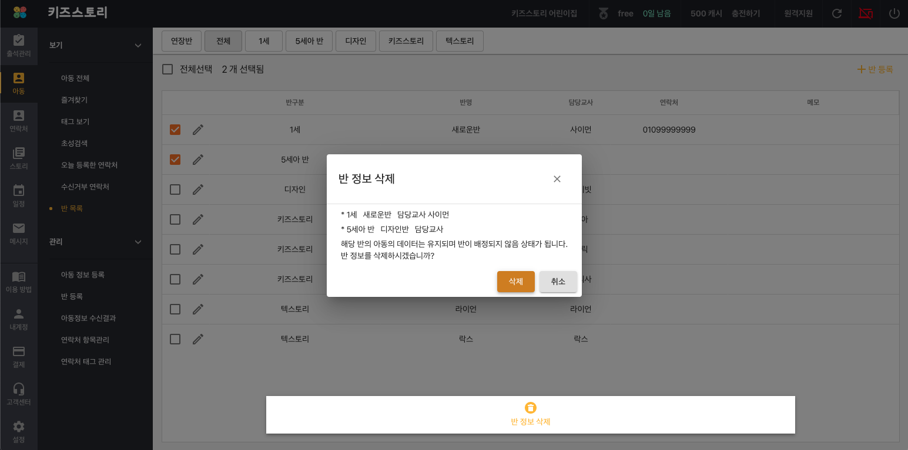Screen dimensions: 908x450
Task: Open 아동 정보 등록 menu item
Action: [x=83, y=275]
